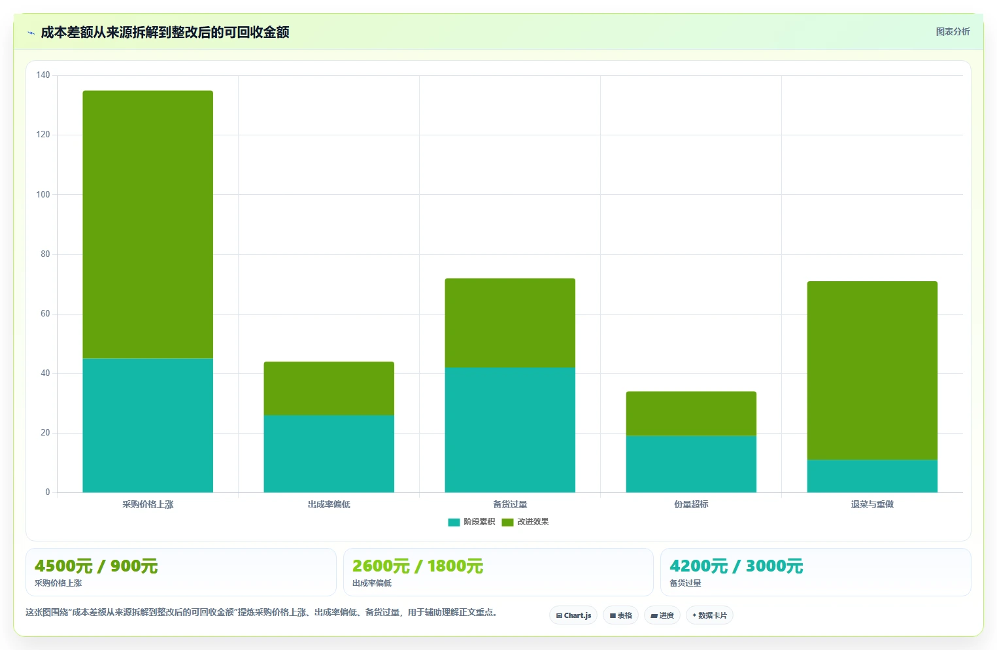Click the y-axis value 100

43,194
